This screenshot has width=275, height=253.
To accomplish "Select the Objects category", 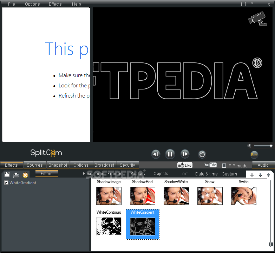I will 161,174.
